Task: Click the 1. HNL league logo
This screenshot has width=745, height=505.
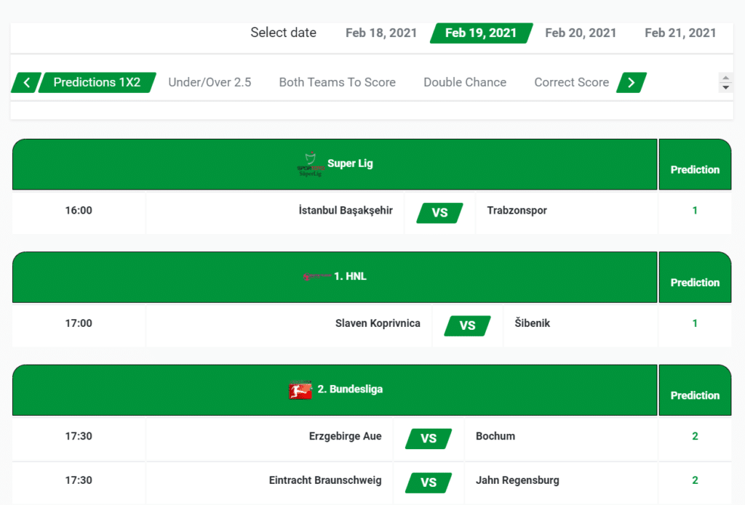Action: tap(319, 276)
